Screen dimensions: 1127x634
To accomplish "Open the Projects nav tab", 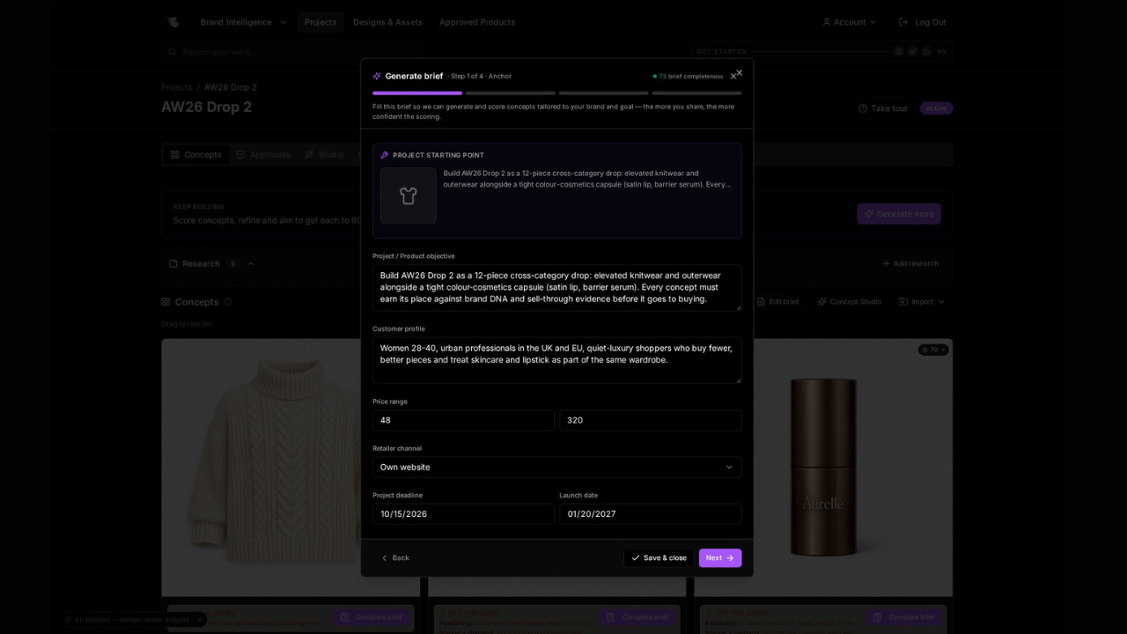I will coord(320,22).
